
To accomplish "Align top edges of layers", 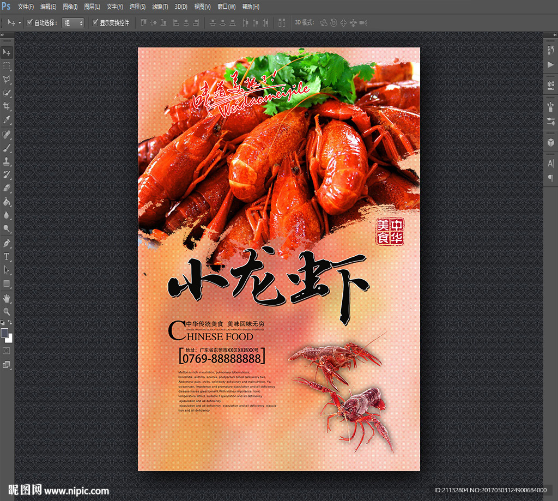I will click(143, 23).
